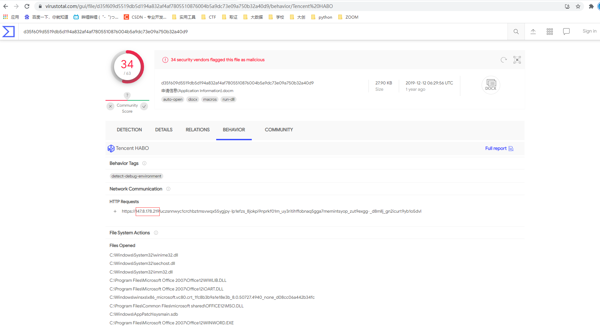Switch to the COMMUNITY tab
The image size is (600, 326).
[x=279, y=130]
